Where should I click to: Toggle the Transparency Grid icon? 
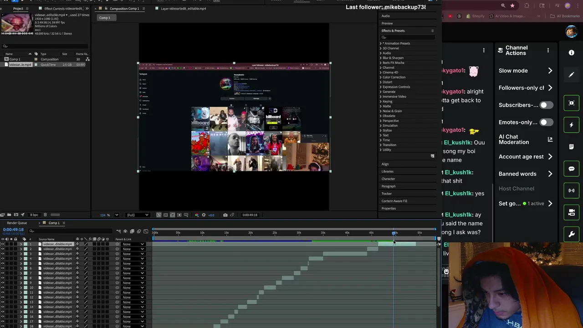(166, 215)
